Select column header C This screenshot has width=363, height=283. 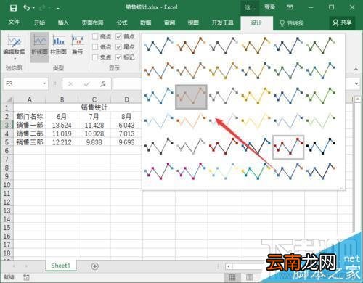(x=94, y=99)
